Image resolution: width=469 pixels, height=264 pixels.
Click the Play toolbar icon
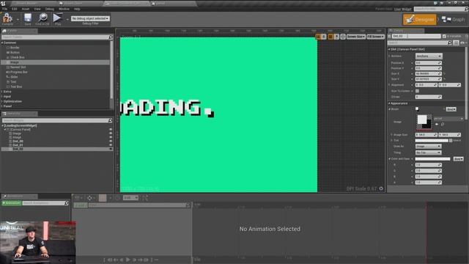click(x=57, y=18)
